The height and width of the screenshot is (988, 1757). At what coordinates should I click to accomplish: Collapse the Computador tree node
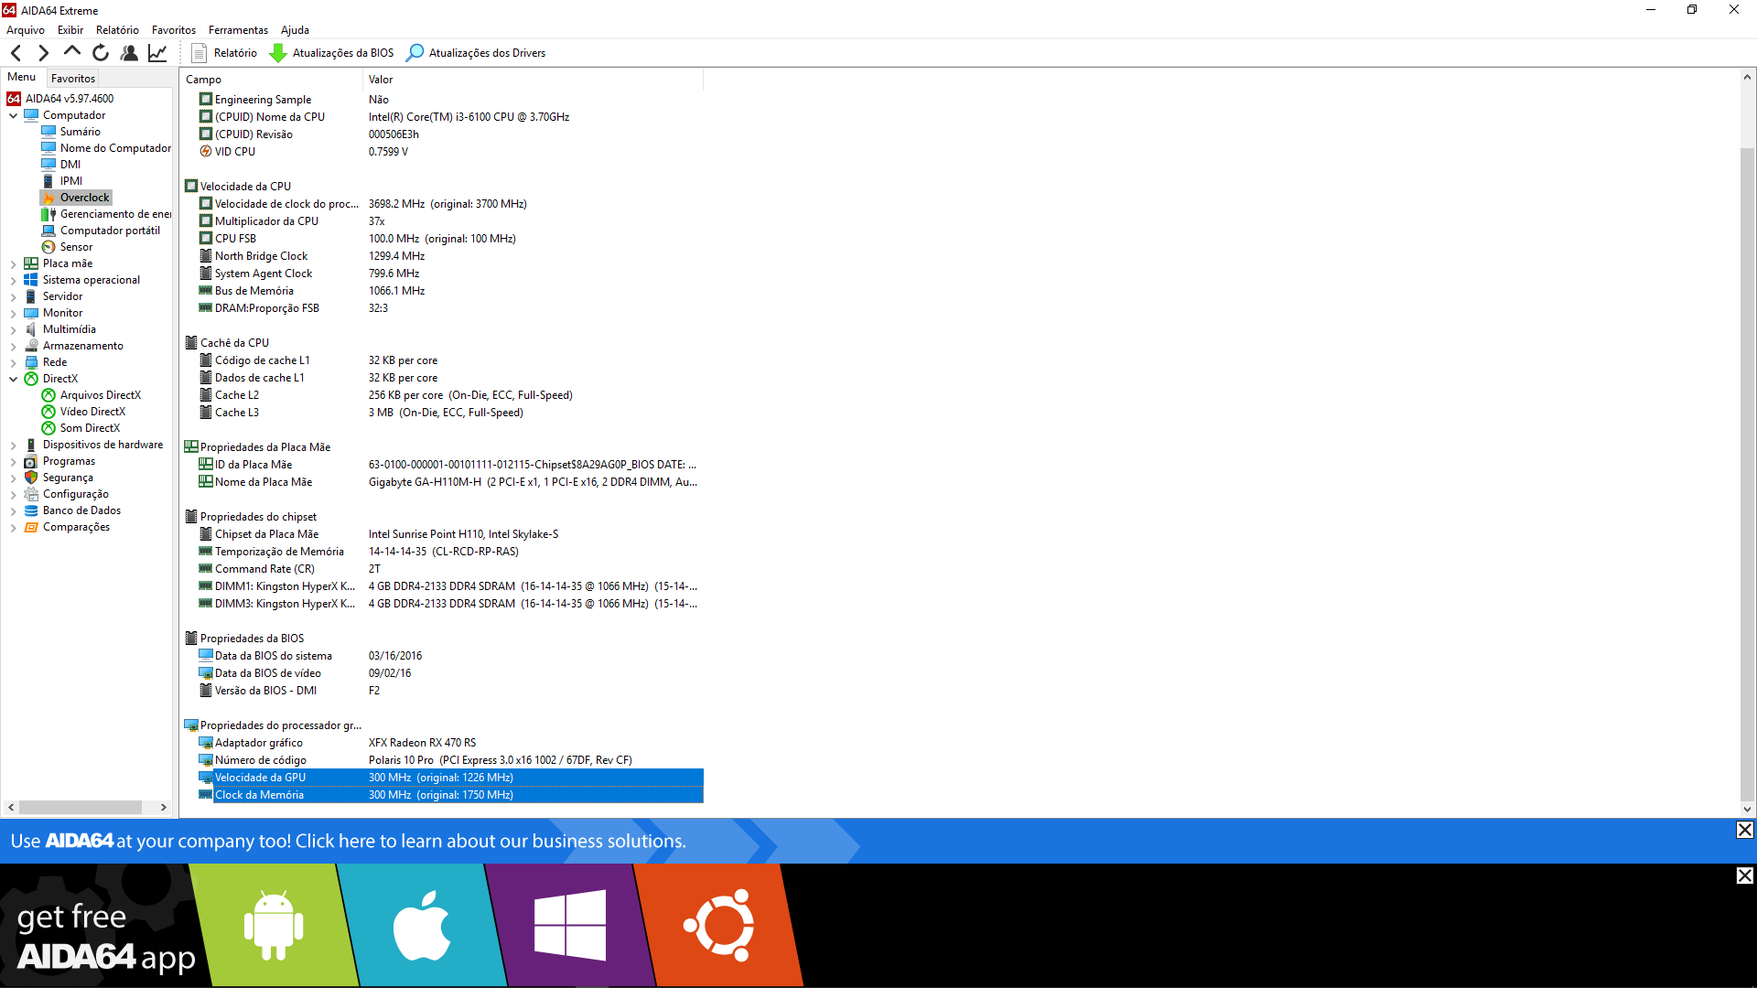point(14,115)
